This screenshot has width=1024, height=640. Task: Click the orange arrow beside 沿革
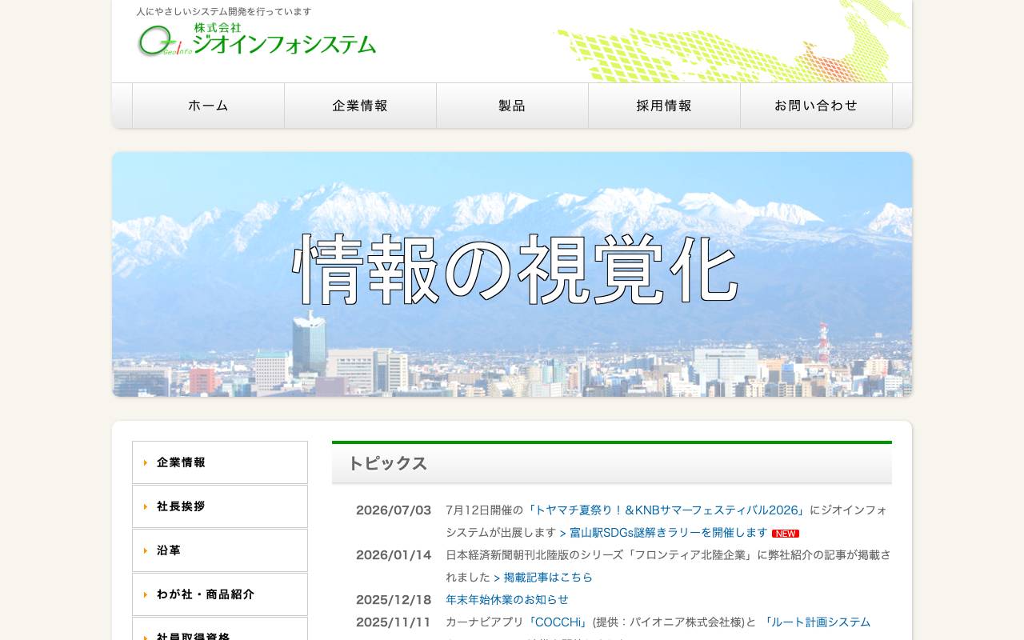[x=146, y=550]
